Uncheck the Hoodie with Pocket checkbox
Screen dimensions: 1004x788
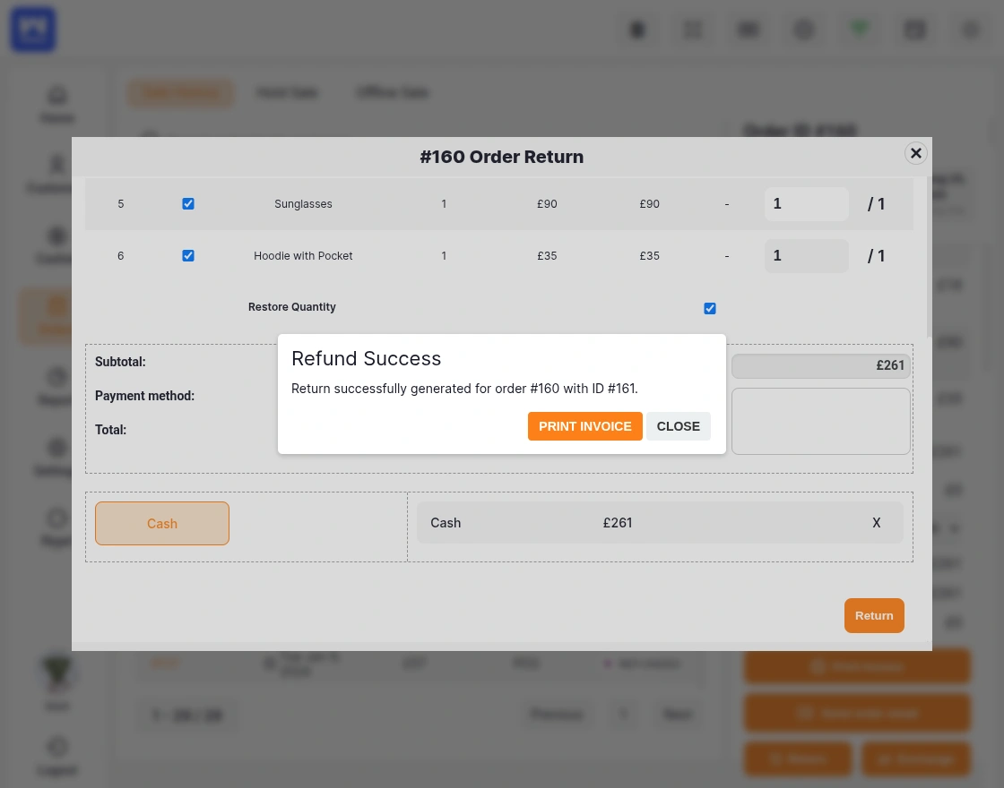tap(188, 255)
